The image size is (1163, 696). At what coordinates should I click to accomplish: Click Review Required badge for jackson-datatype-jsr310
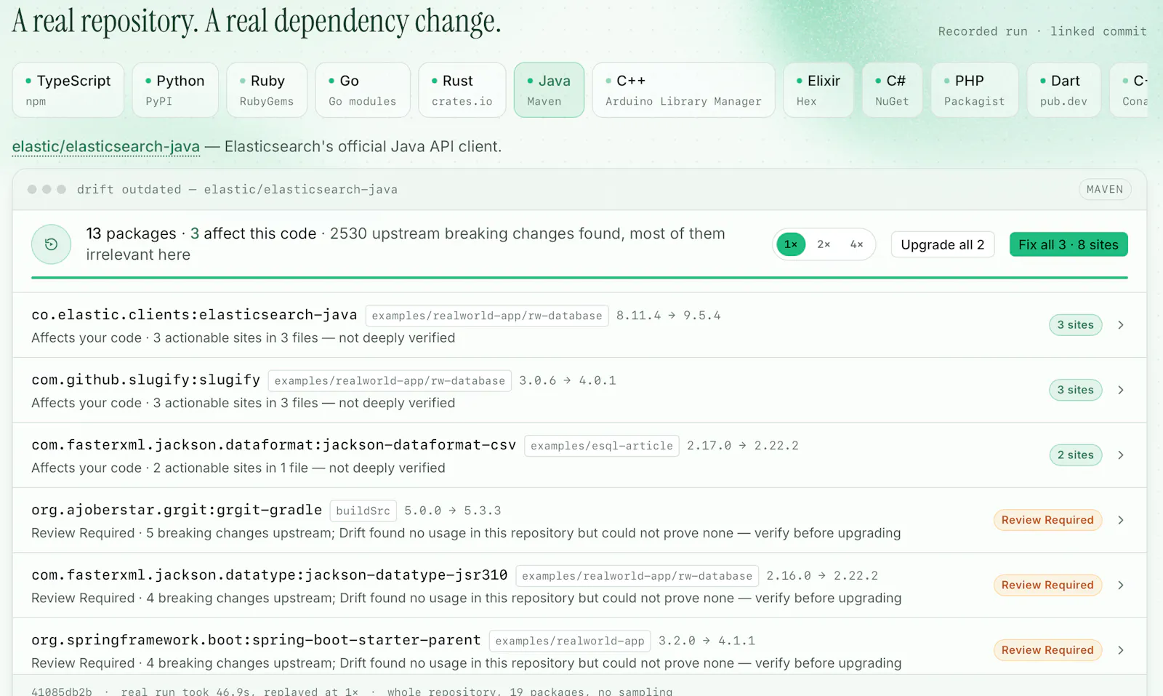[1047, 585]
